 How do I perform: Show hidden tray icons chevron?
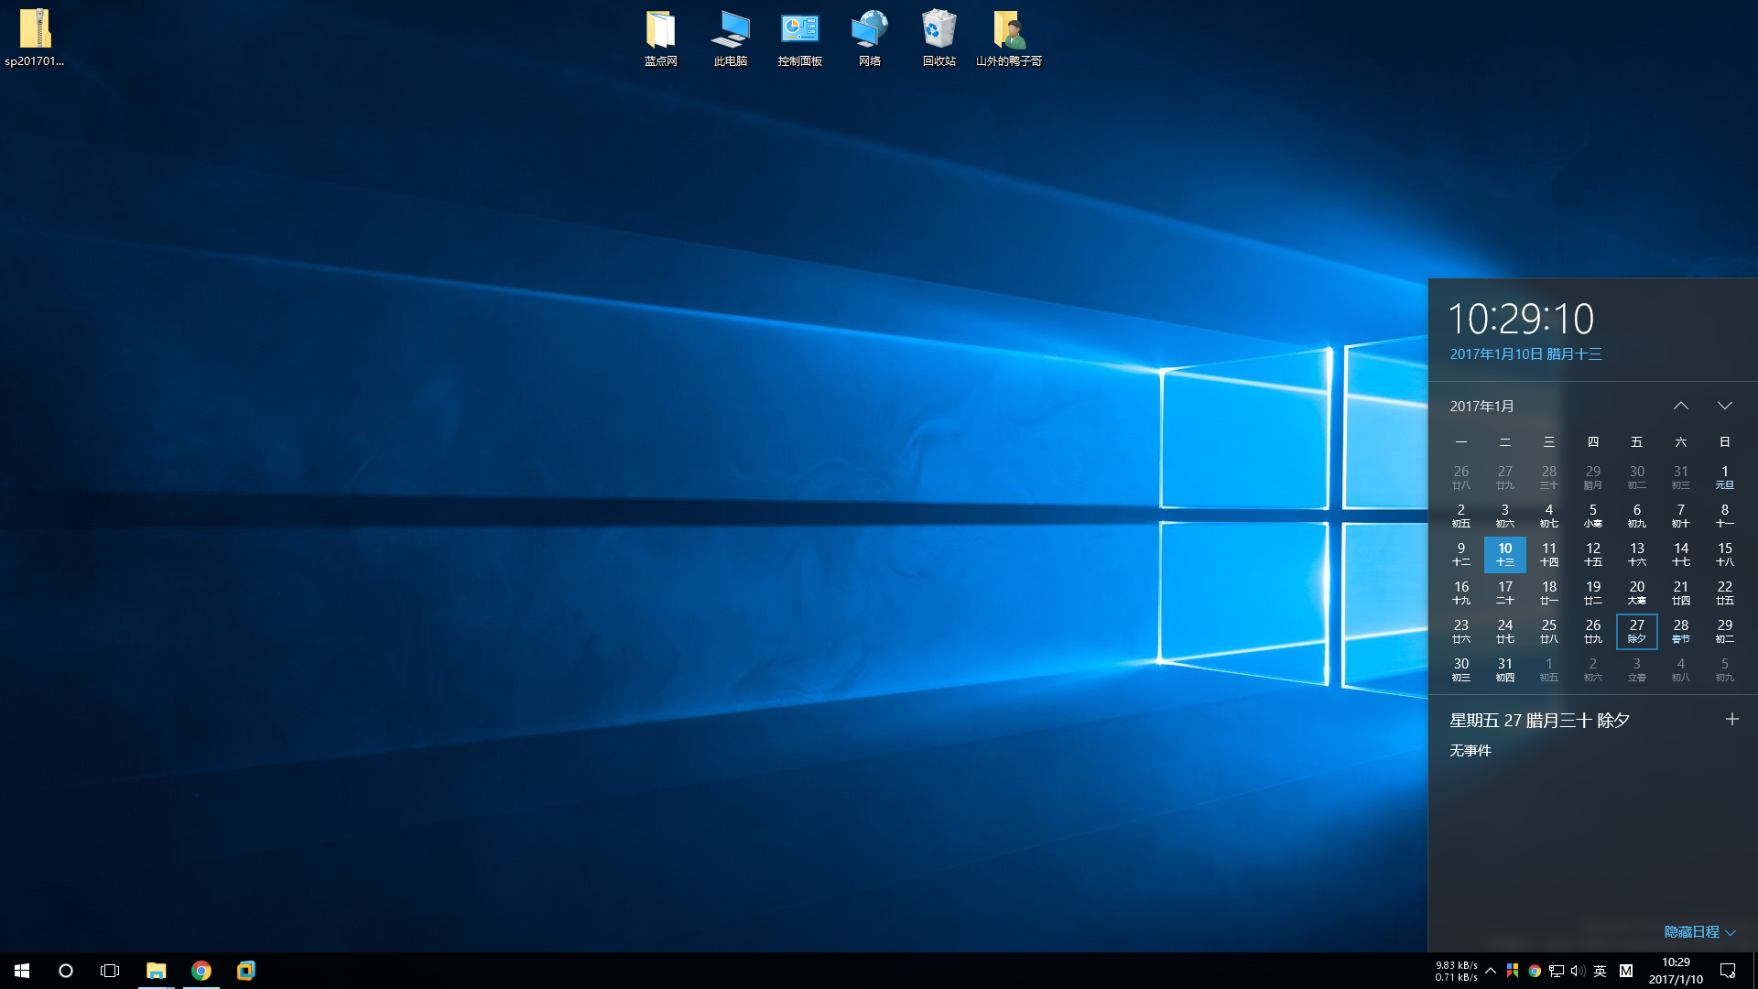[1491, 971]
